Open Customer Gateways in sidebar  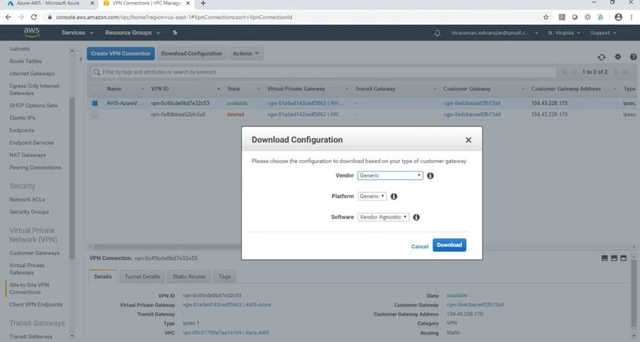pos(35,253)
